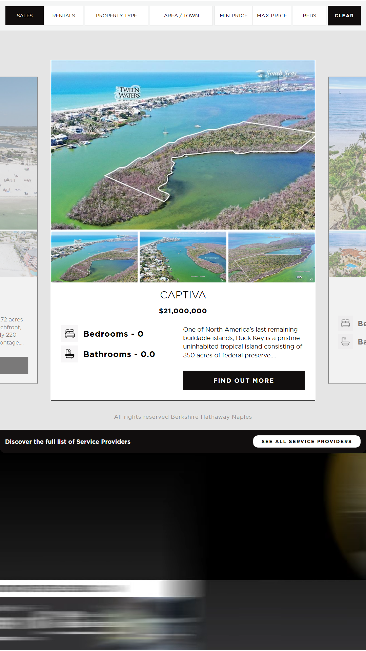The width and height of the screenshot is (366, 651).
Task: Click Find Out More for Captiva
Action: point(244,380)
